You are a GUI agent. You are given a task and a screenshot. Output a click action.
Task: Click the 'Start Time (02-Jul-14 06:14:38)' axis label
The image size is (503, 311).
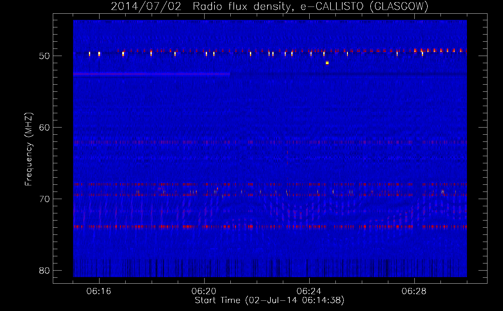click(x=270, y=300)
